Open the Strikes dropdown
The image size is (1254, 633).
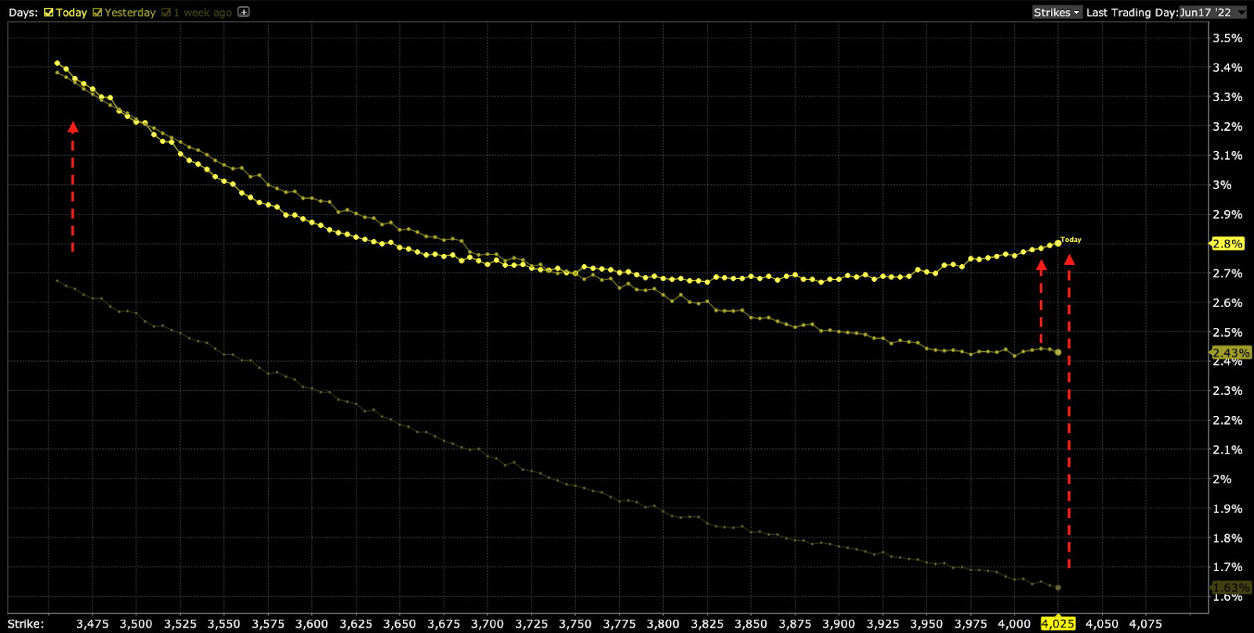1056,13
